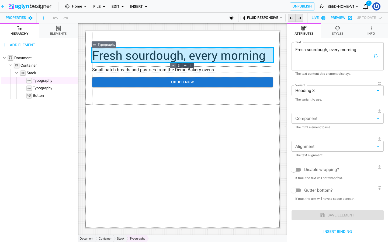Click the plus add icon in toolbar

coord(44,18)
